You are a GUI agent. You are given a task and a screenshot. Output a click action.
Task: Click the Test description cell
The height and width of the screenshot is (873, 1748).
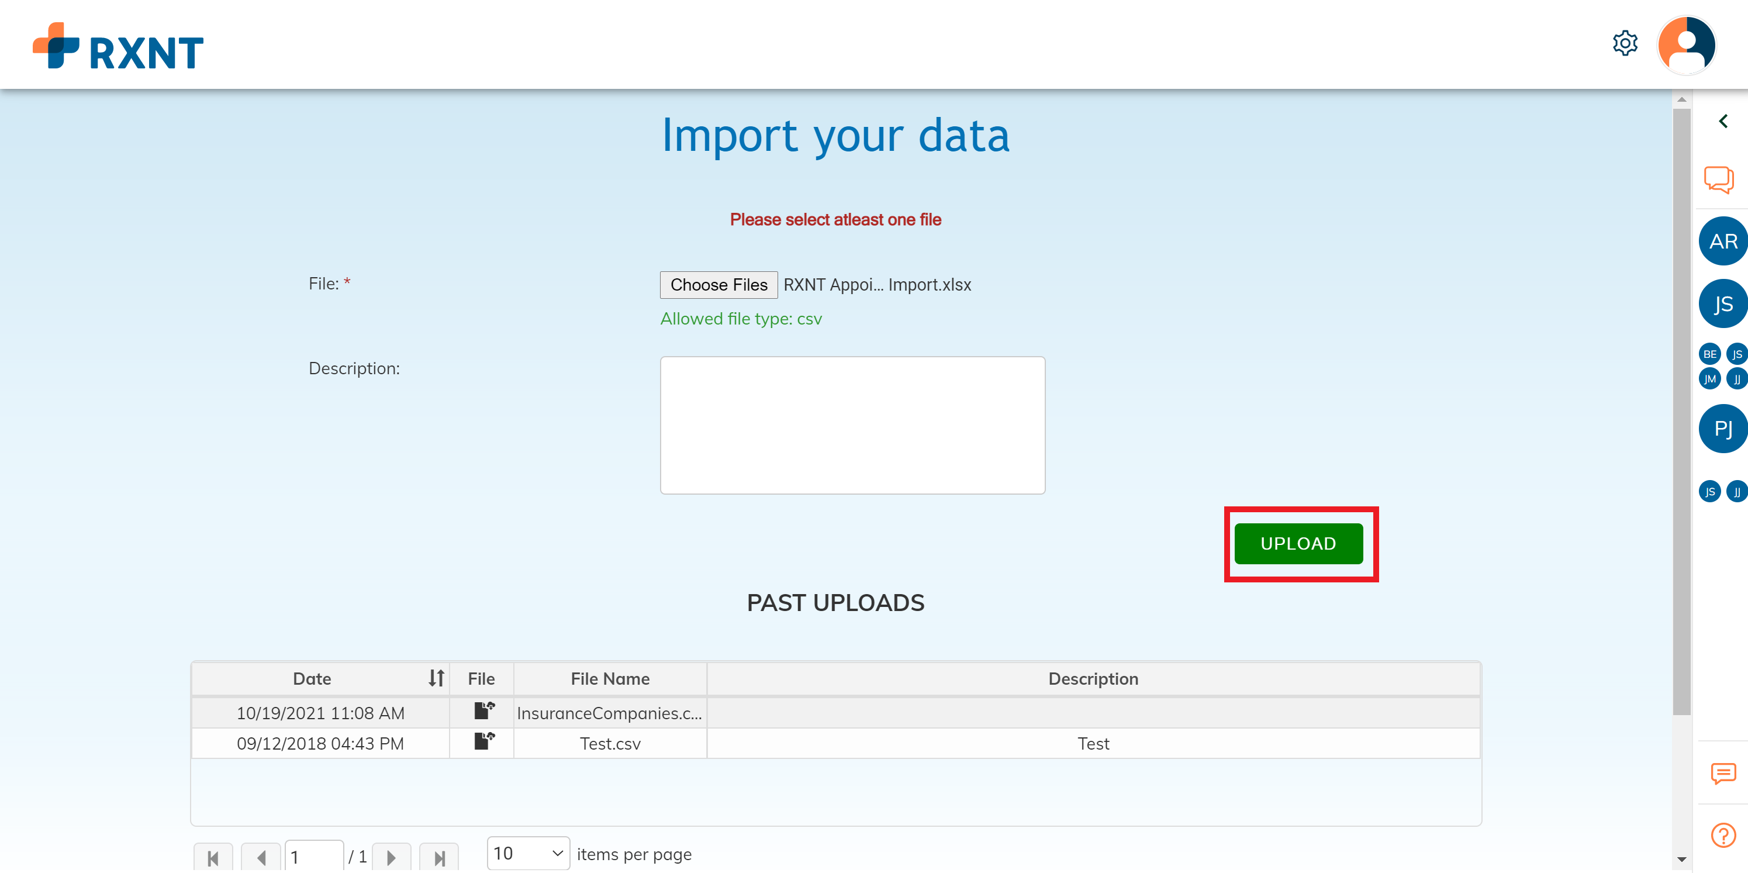(1093, 743)
